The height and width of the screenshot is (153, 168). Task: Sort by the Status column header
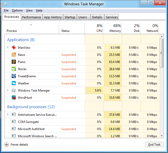(72, 28)
